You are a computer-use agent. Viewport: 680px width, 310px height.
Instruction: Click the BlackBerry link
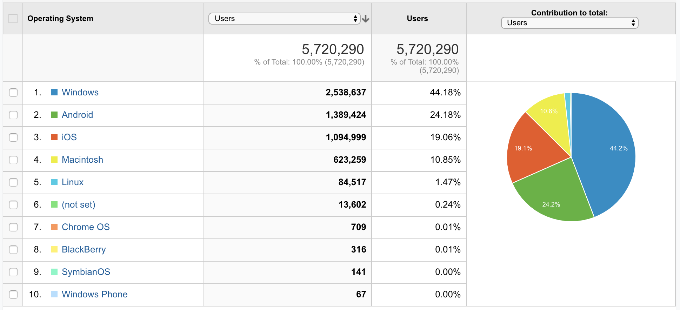(x=84, y=249)
